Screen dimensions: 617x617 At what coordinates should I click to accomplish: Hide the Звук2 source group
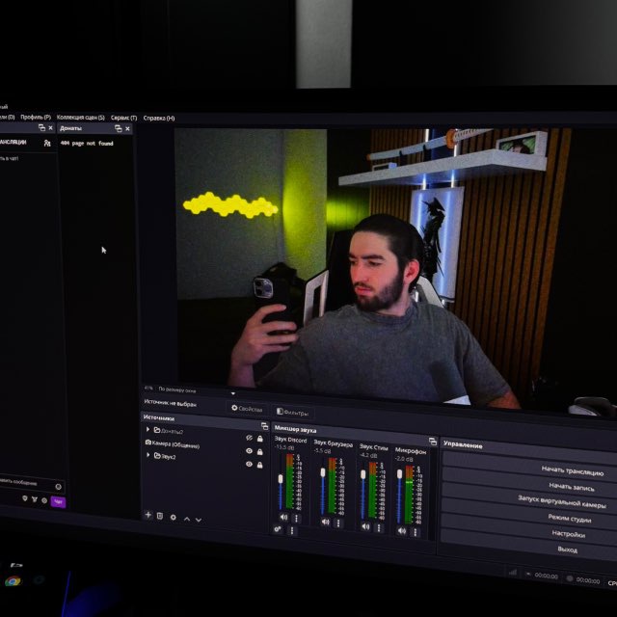coord(249,464)
